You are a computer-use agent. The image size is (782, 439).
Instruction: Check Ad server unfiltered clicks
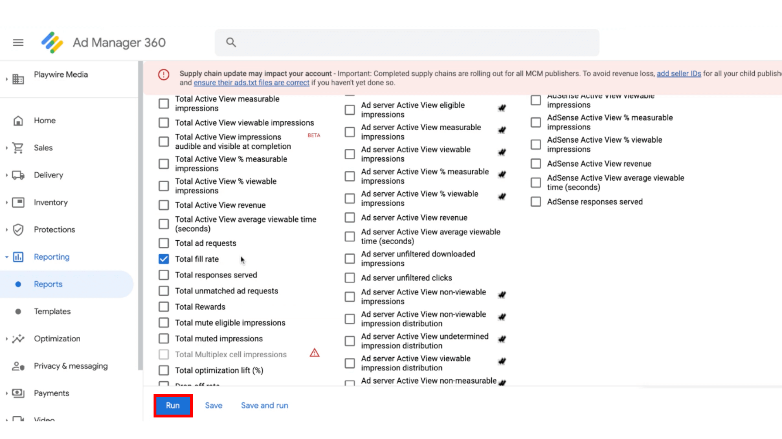349,278
